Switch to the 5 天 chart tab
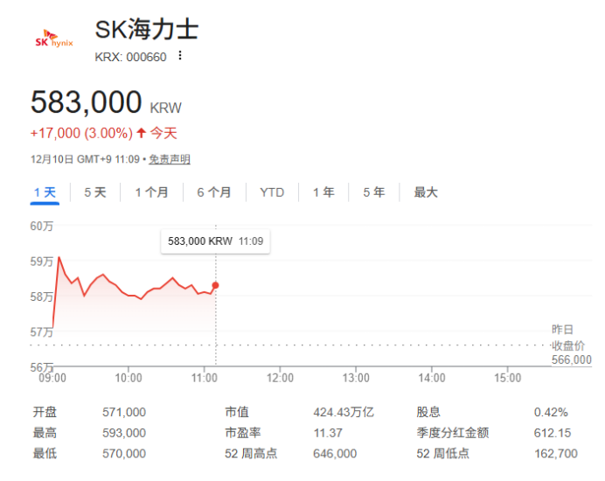 [x=94, y=192]
